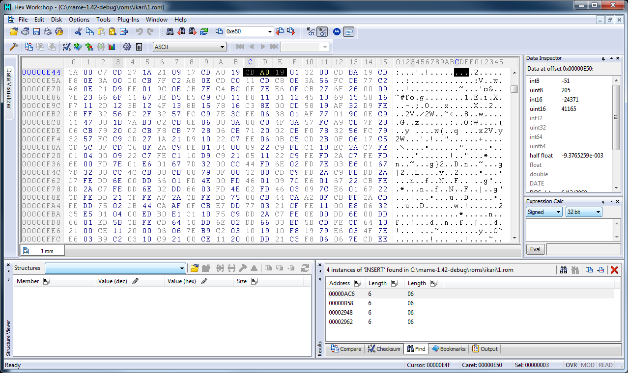Viewport: 628px width, 373px height.
Task: Click the red X delete results icon
Action: coord(614,269)
